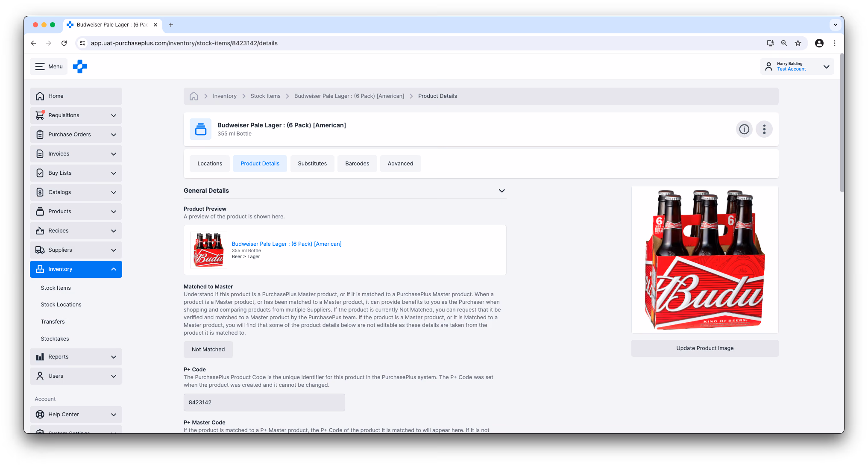This screenshot has width=868, height=465.
Task: Click the Products stack icon
Action: [40, 211]
